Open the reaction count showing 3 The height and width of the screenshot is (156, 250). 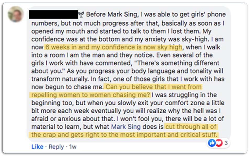pos(226,143)
